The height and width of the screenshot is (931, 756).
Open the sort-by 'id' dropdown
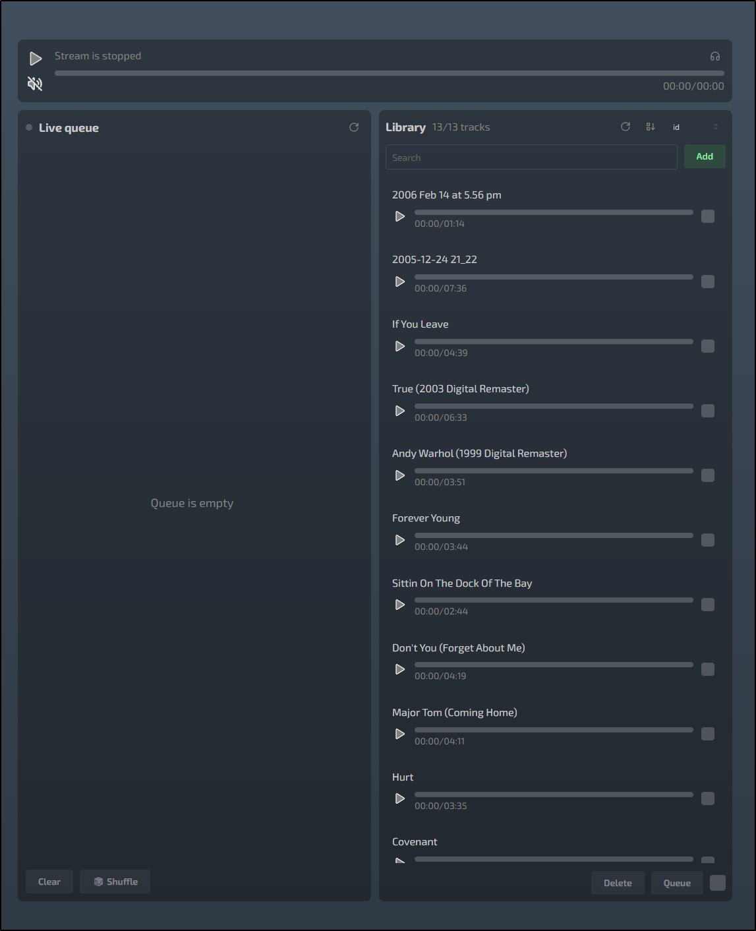pyautogui.click(x=695, y=127)
